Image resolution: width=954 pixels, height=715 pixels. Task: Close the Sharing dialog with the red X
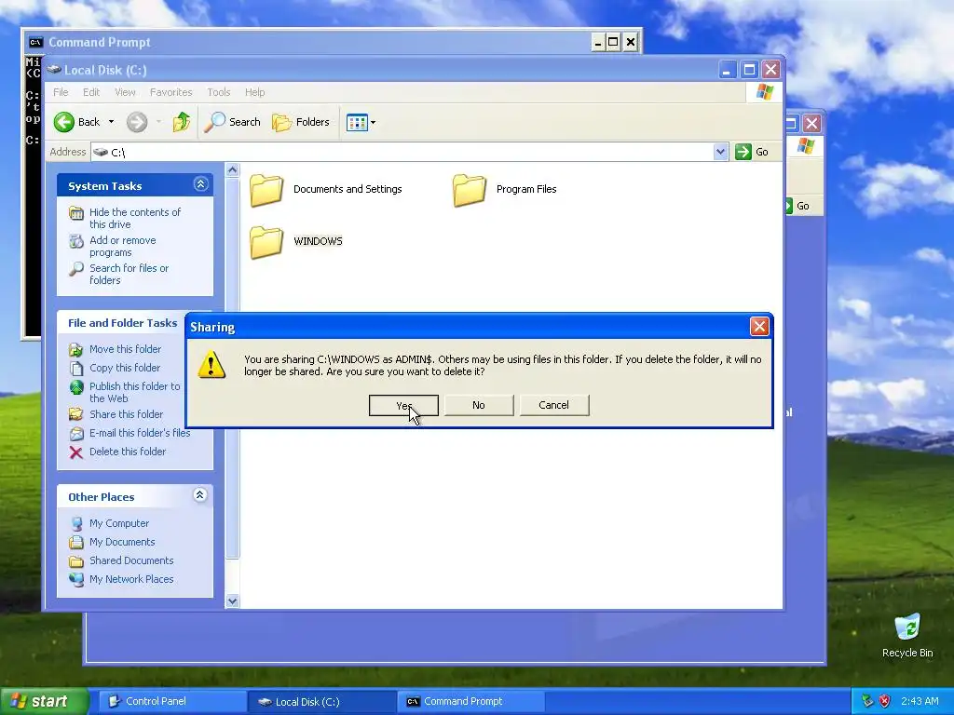pyautogui.click(x=759, y=327)
